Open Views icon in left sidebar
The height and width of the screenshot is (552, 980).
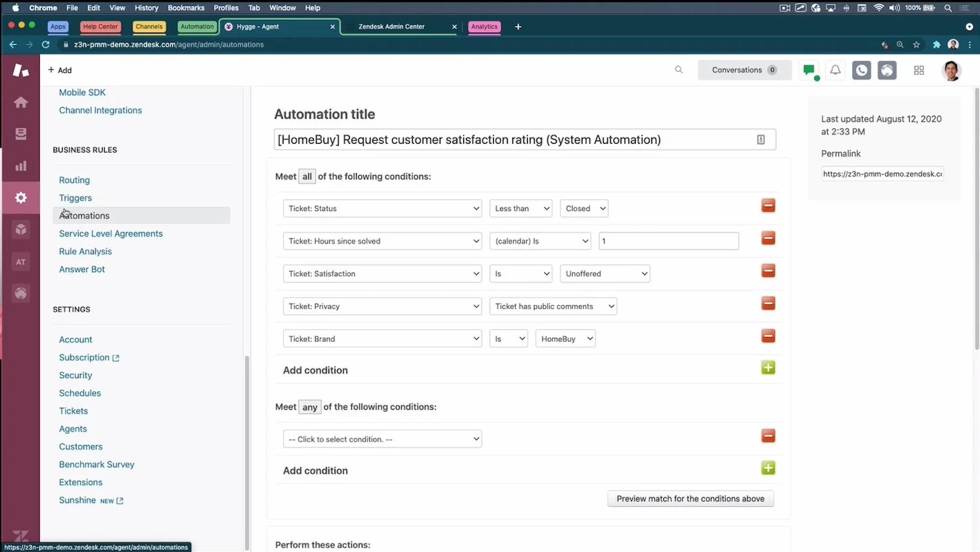21,134
